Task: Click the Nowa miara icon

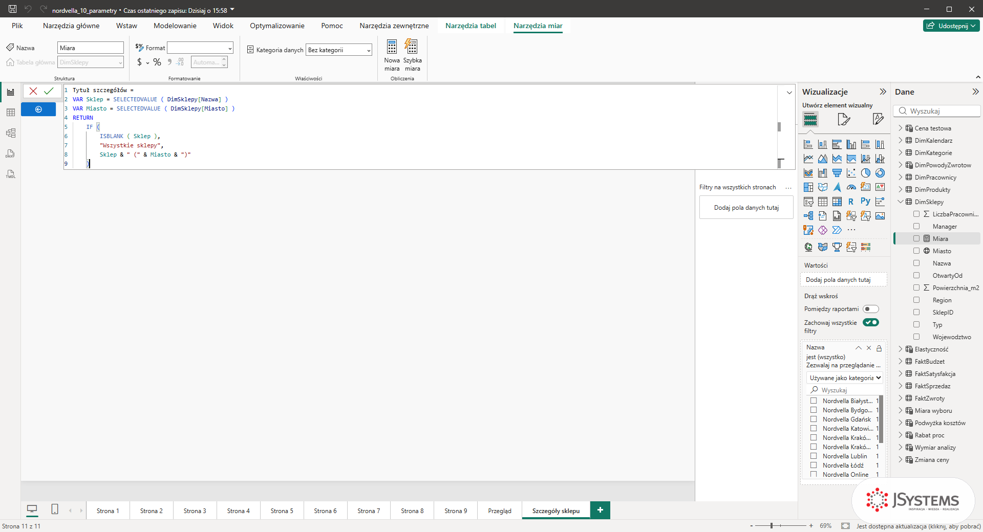Action: pos(392,55)
